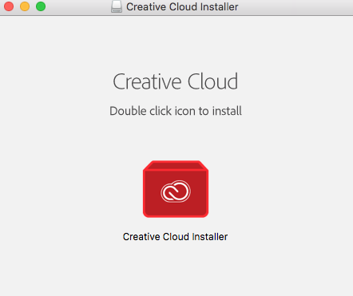Viewport: 353px width, 296px height.
Task: Zoom the window using the green button
Action: [x=41, y=6]
